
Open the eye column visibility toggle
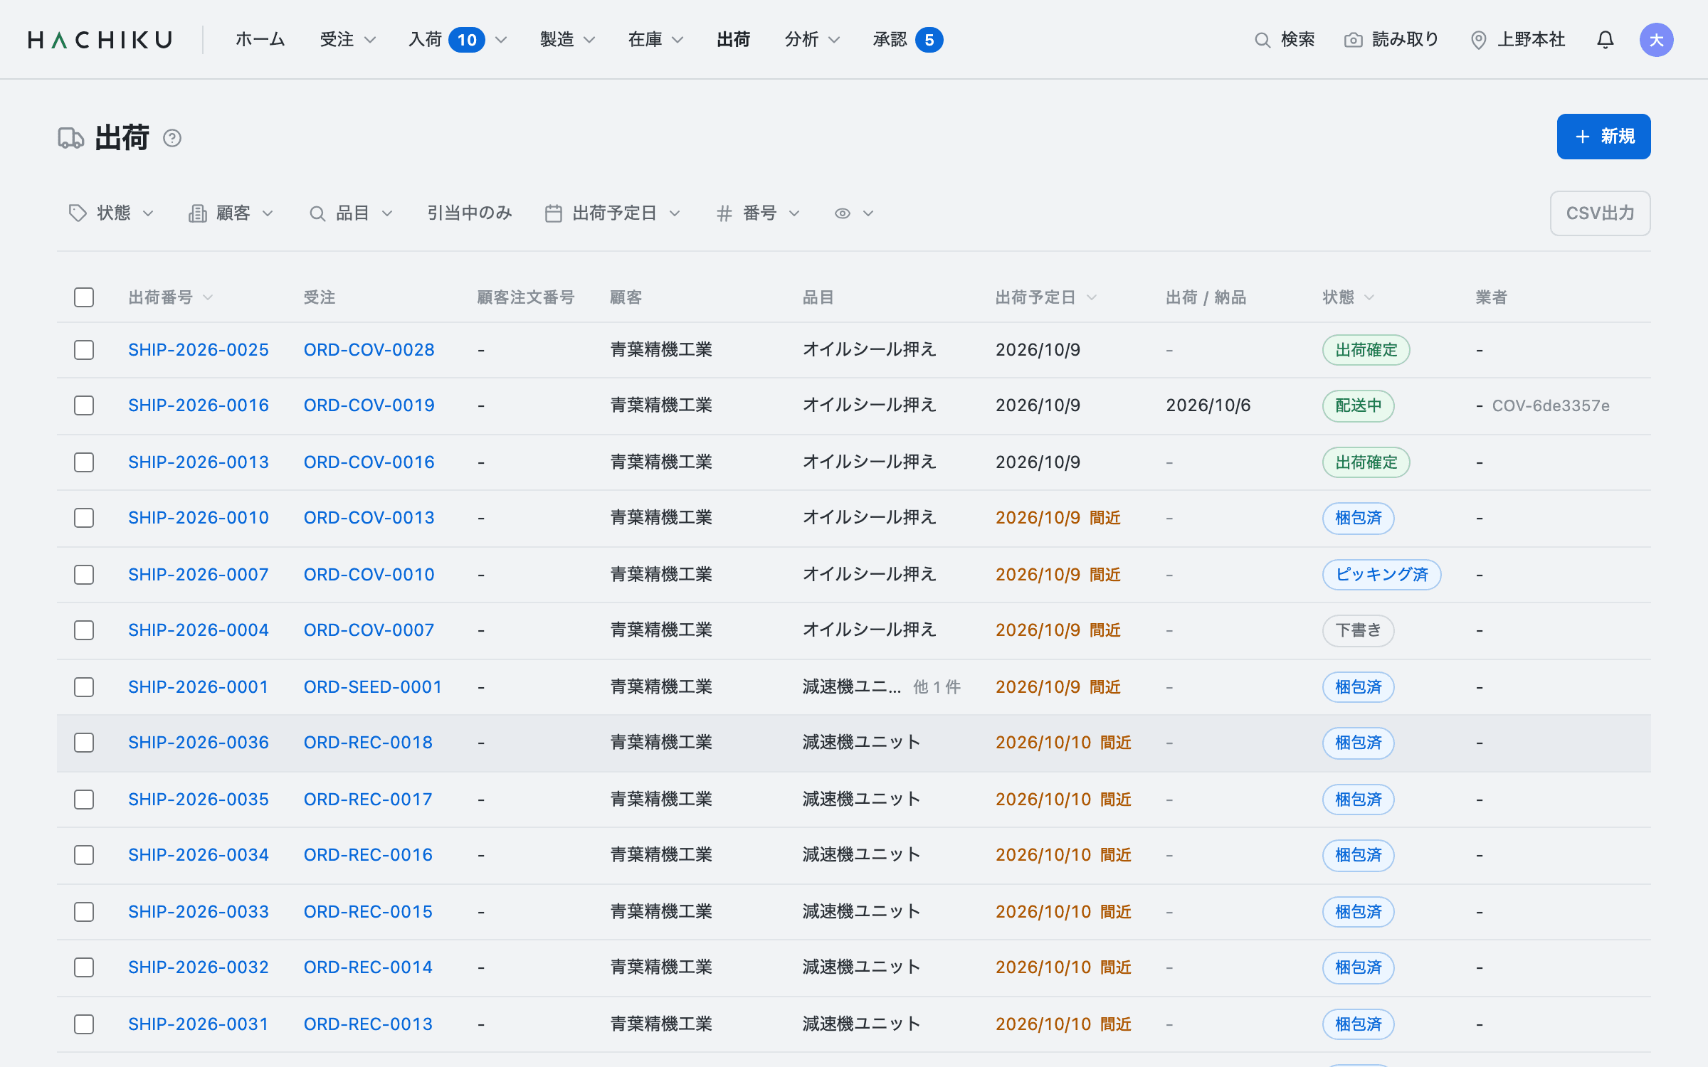pos(853,213)
